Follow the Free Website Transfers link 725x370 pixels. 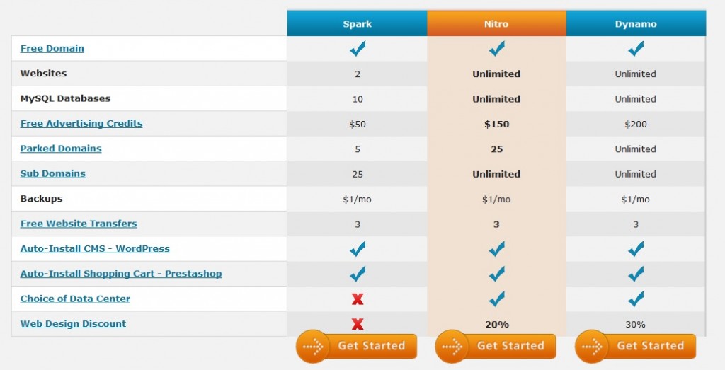click(x=79, y=224)
